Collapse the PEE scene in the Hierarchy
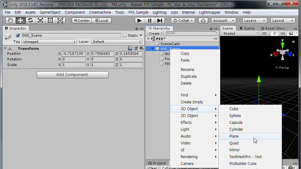The image size is (301, 169). pos(148,39)
